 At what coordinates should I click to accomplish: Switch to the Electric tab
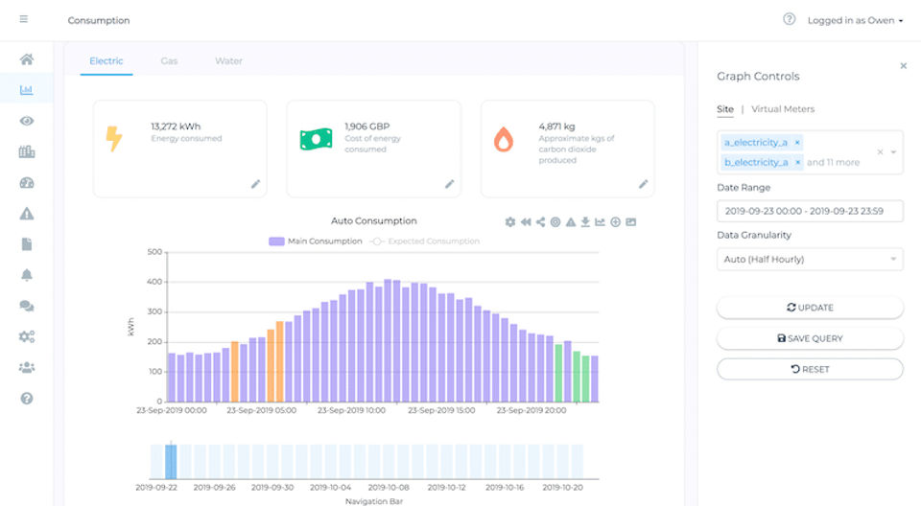(x=106, y=61)
